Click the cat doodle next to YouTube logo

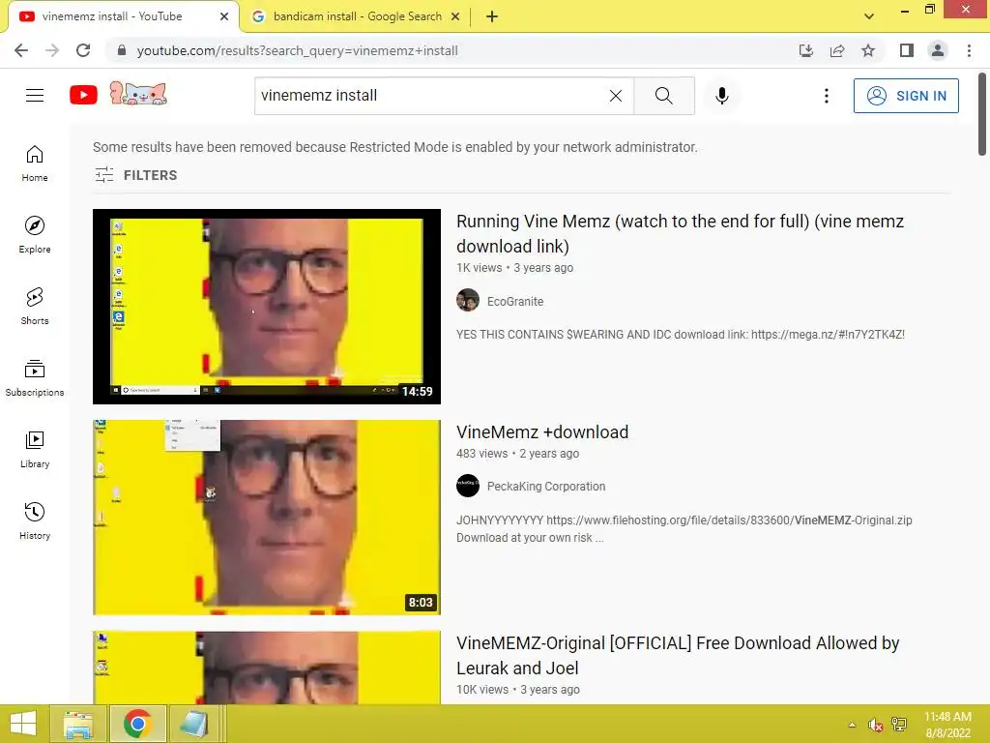coord(138,94)
